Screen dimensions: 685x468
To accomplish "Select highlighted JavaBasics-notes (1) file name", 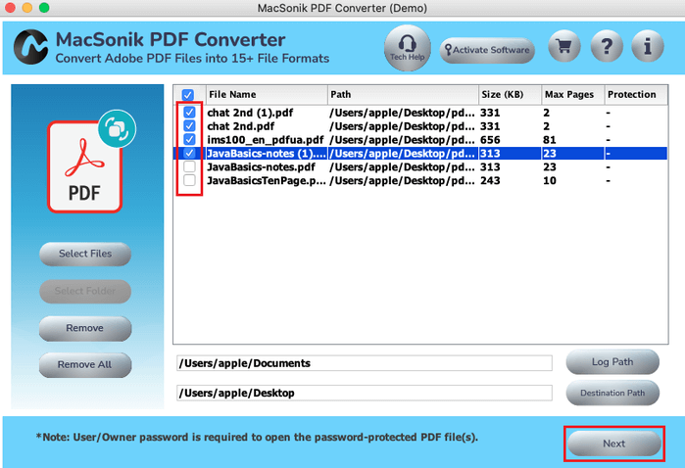I will [267, 154].
